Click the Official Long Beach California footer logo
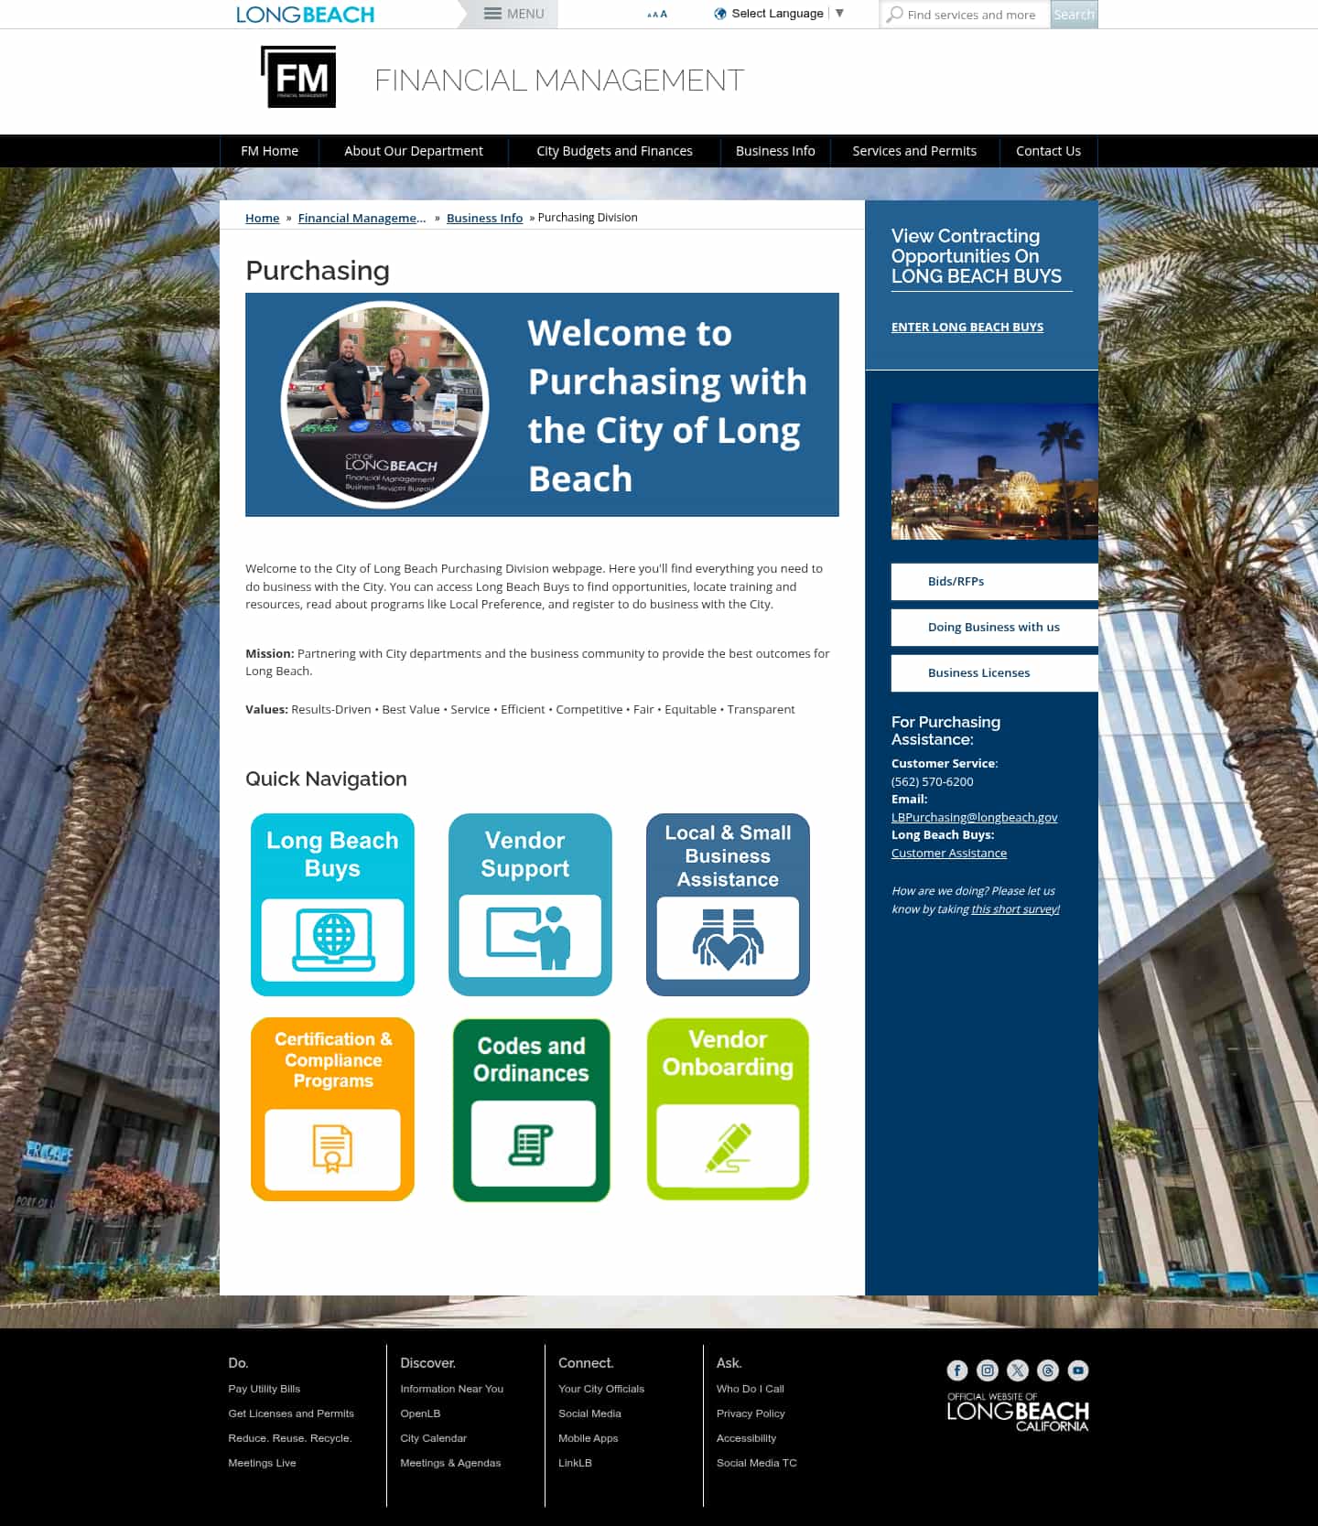 (x=1018, y=1412)
